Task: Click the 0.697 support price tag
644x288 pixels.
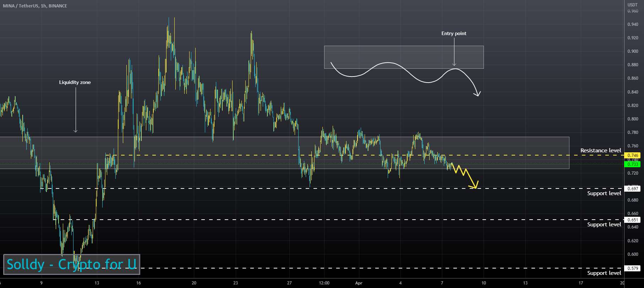Action: click(x=632, y=189)
